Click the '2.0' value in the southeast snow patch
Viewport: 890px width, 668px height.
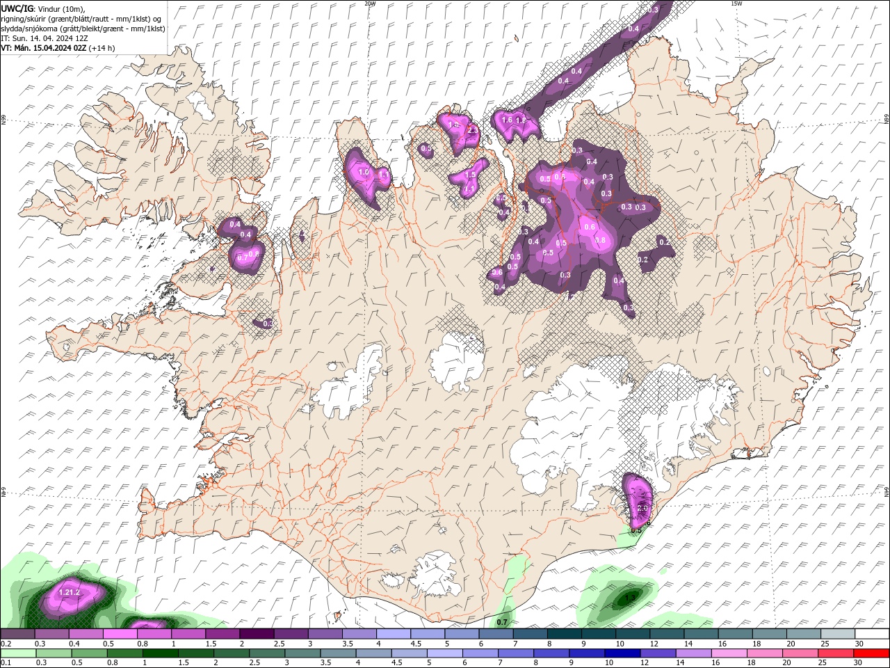642,508
